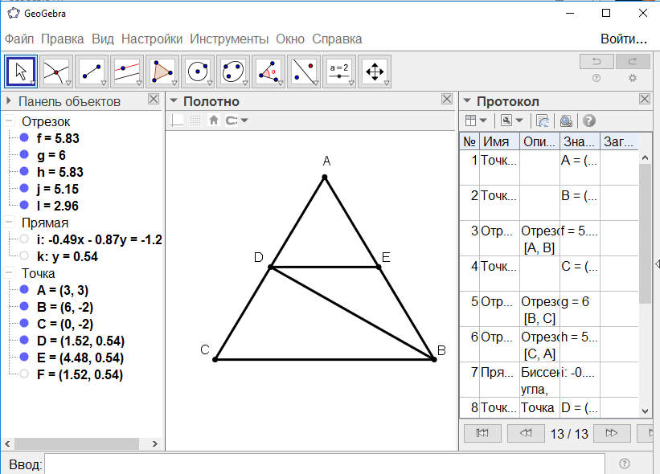Close the Протокол panel
Viewport: 660px width, 474px height.
pyautogui.click(x=645, y=100)
